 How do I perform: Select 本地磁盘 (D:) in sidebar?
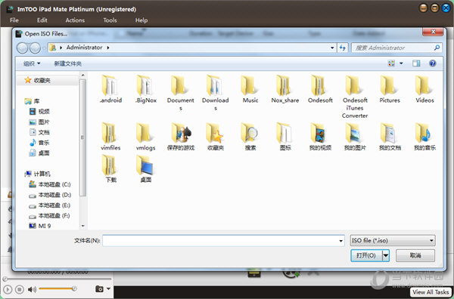[x=50, y=195]
